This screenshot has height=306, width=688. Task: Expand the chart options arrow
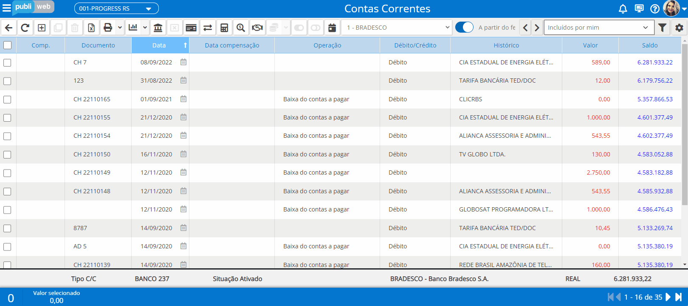point(145,28)
